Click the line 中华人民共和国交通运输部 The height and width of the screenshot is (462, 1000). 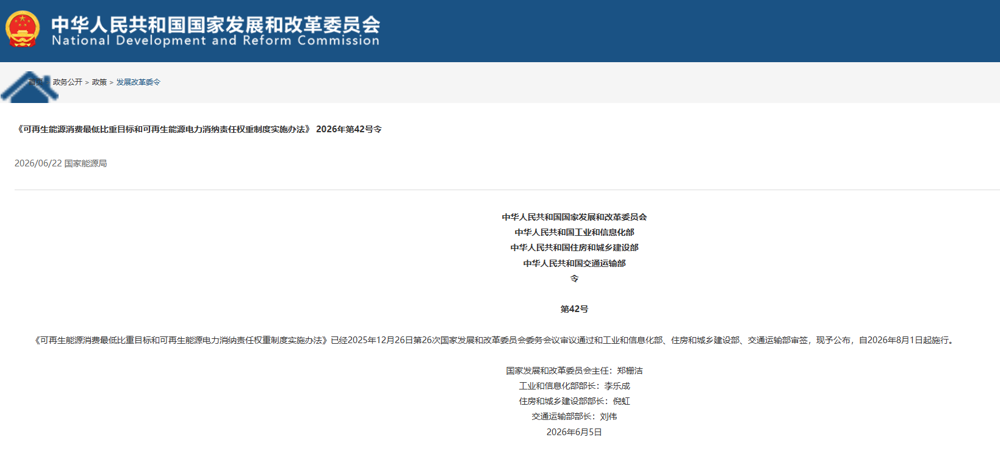point(574,263)
